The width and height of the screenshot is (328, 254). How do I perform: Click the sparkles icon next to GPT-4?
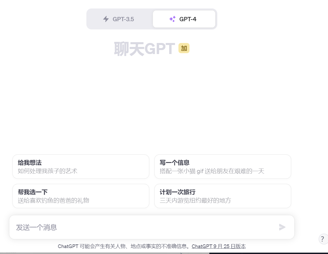(x=172, y=19)
